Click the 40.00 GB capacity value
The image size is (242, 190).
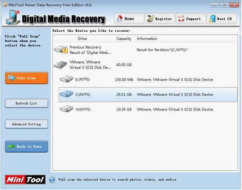pos(124,65)
